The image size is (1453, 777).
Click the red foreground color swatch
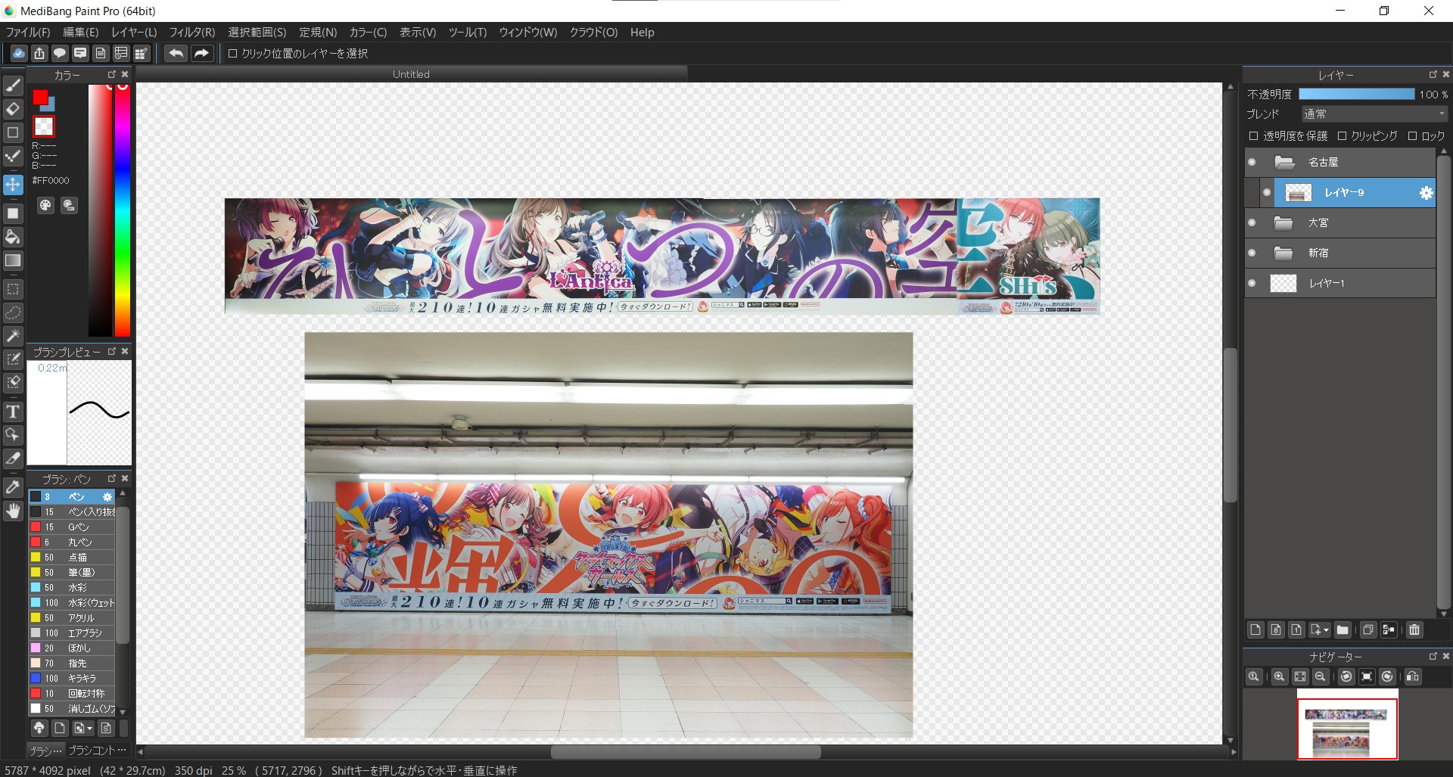click(39, 97)
